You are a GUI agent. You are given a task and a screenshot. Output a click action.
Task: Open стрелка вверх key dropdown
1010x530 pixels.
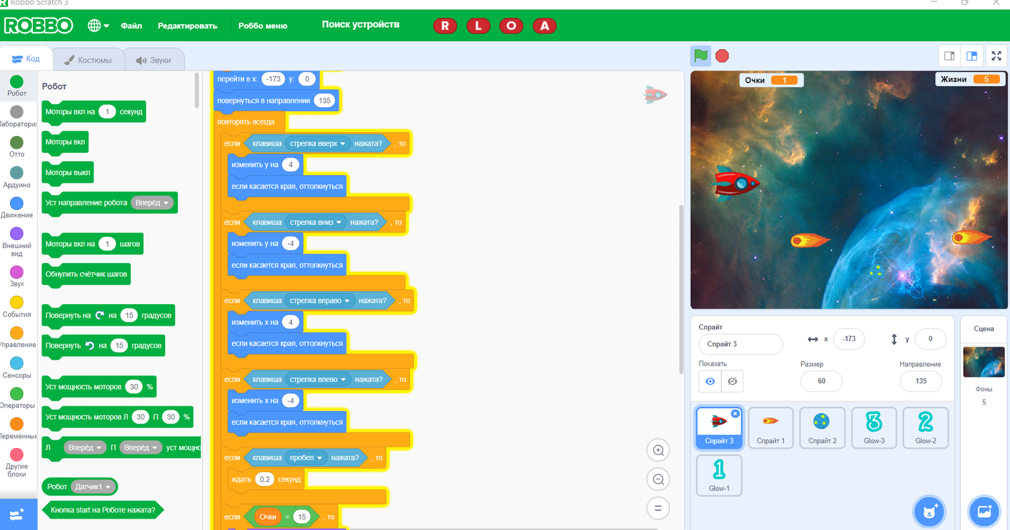318,143
